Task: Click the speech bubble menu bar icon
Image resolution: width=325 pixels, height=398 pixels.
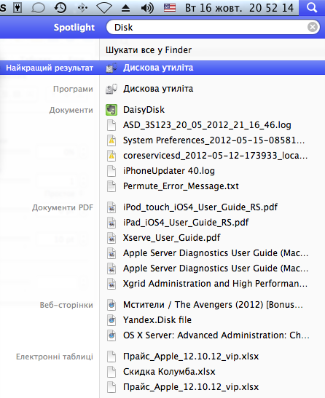Action: 38,8
